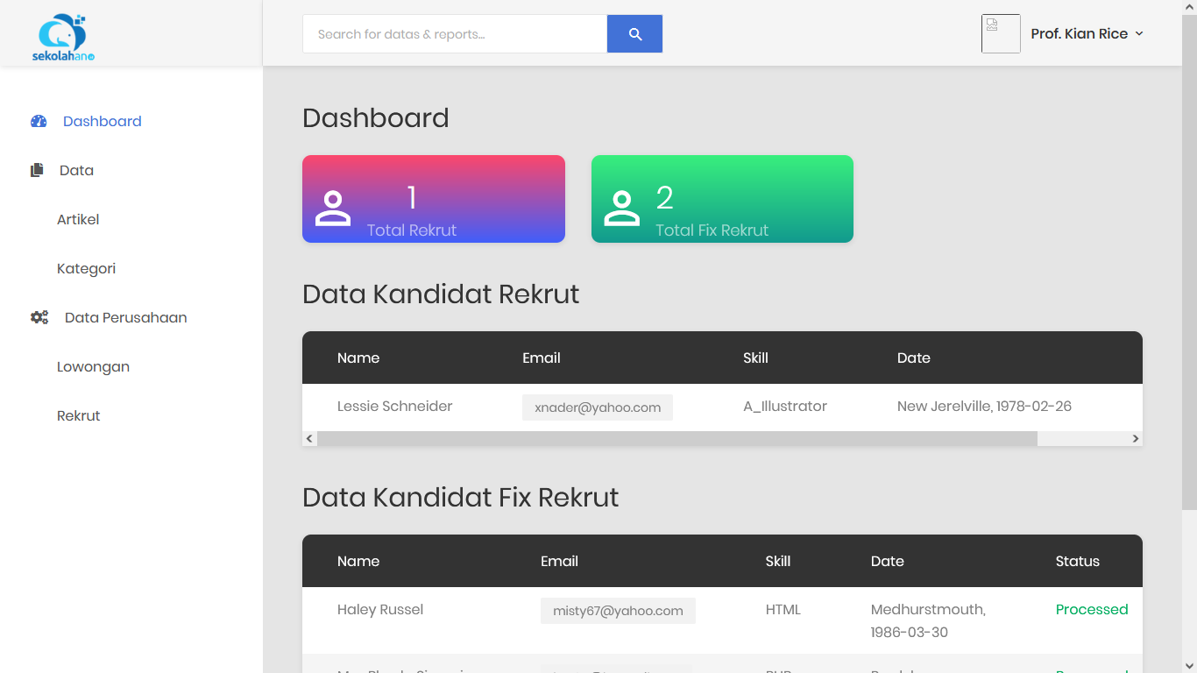Viewport: 1197px width, 673px height.
Task: Click the Dashboard speedometer icon
Action: 39,122
